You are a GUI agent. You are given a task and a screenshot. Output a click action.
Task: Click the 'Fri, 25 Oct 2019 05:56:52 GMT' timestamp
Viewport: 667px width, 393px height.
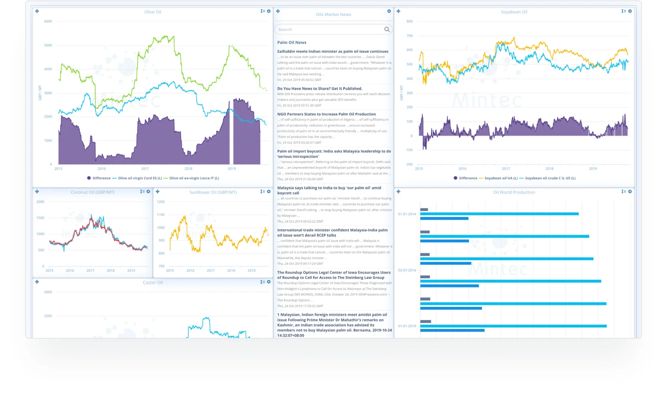[x=299, y=80]
